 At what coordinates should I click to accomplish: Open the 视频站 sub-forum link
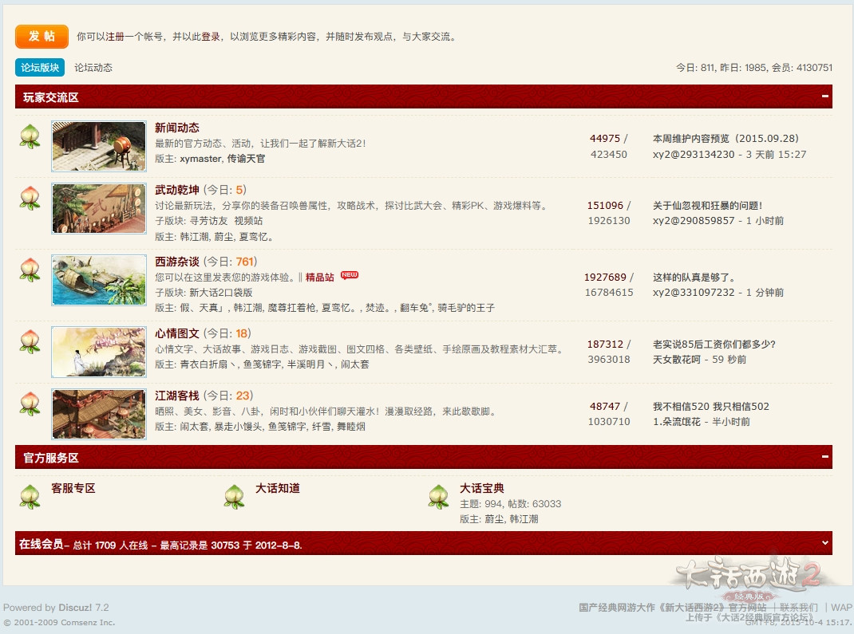pos(248,221)
